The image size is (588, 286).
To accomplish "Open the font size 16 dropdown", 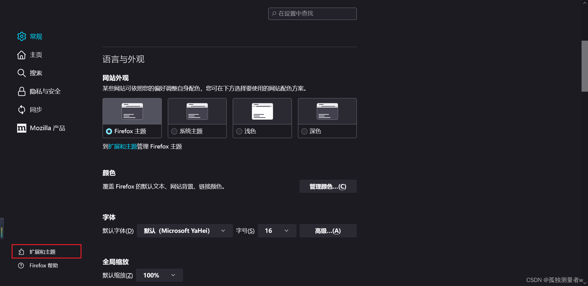I will point(277,231).
